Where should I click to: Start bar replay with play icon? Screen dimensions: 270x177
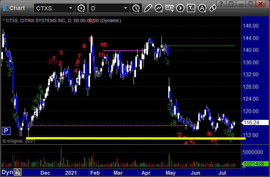click(180, 8)
